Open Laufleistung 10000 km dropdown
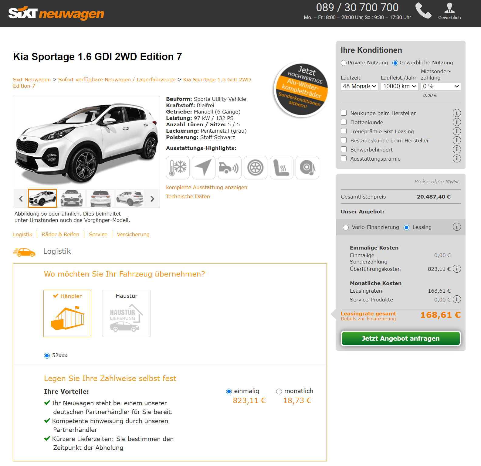The image size is (481, 466). point(400,86)
